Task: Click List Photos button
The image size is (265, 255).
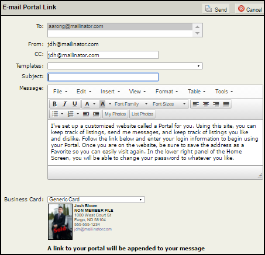Action: [x=142, y=114]
